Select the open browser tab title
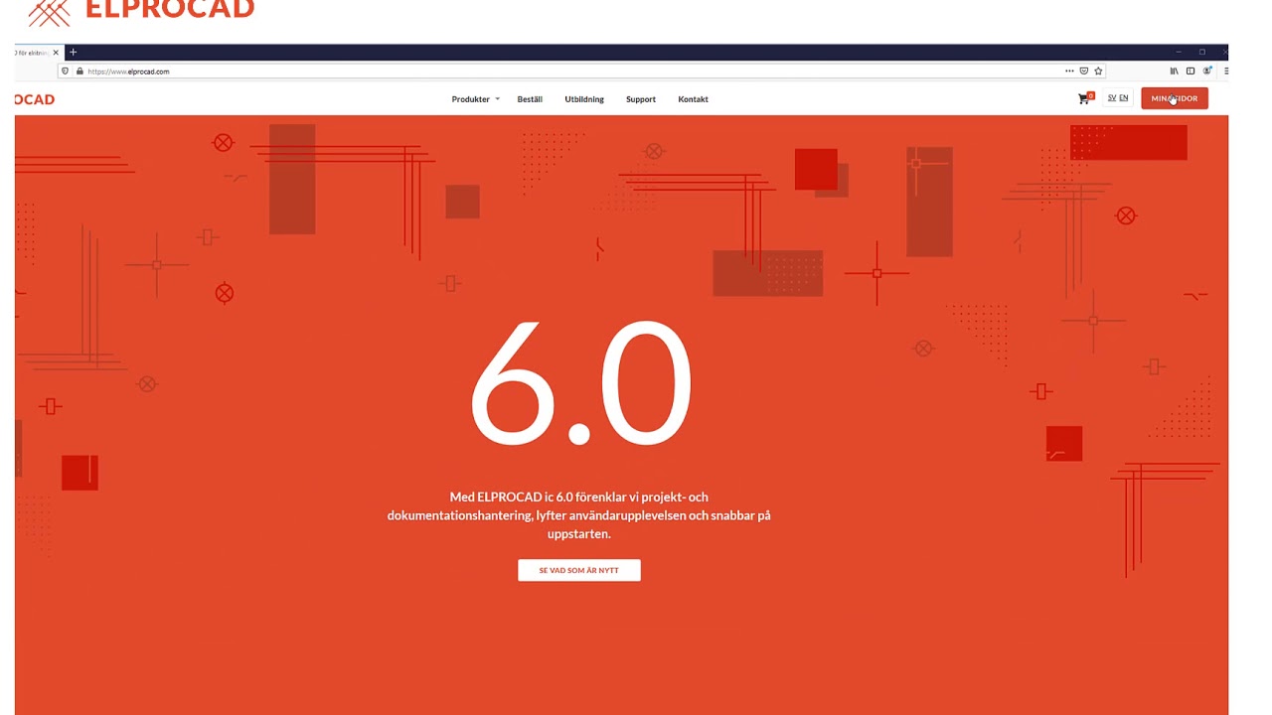The width and height of the screenshot is (1272, 715). point(31,53)
